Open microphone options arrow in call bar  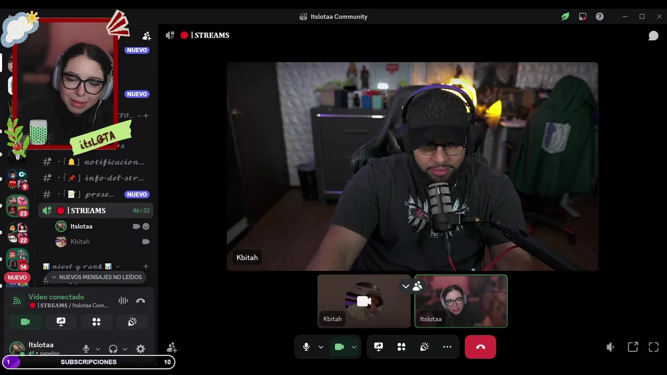pos(321,347)
